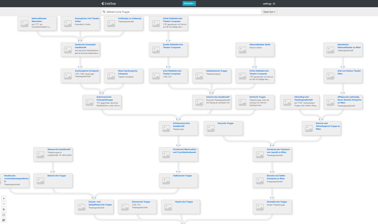Open the Förstersche Marionetten- und Comödiantenbande link
The image size is (378, 224).
(185, 150)
